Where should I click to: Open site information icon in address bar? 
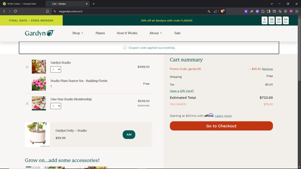click(x=55, y=11)
